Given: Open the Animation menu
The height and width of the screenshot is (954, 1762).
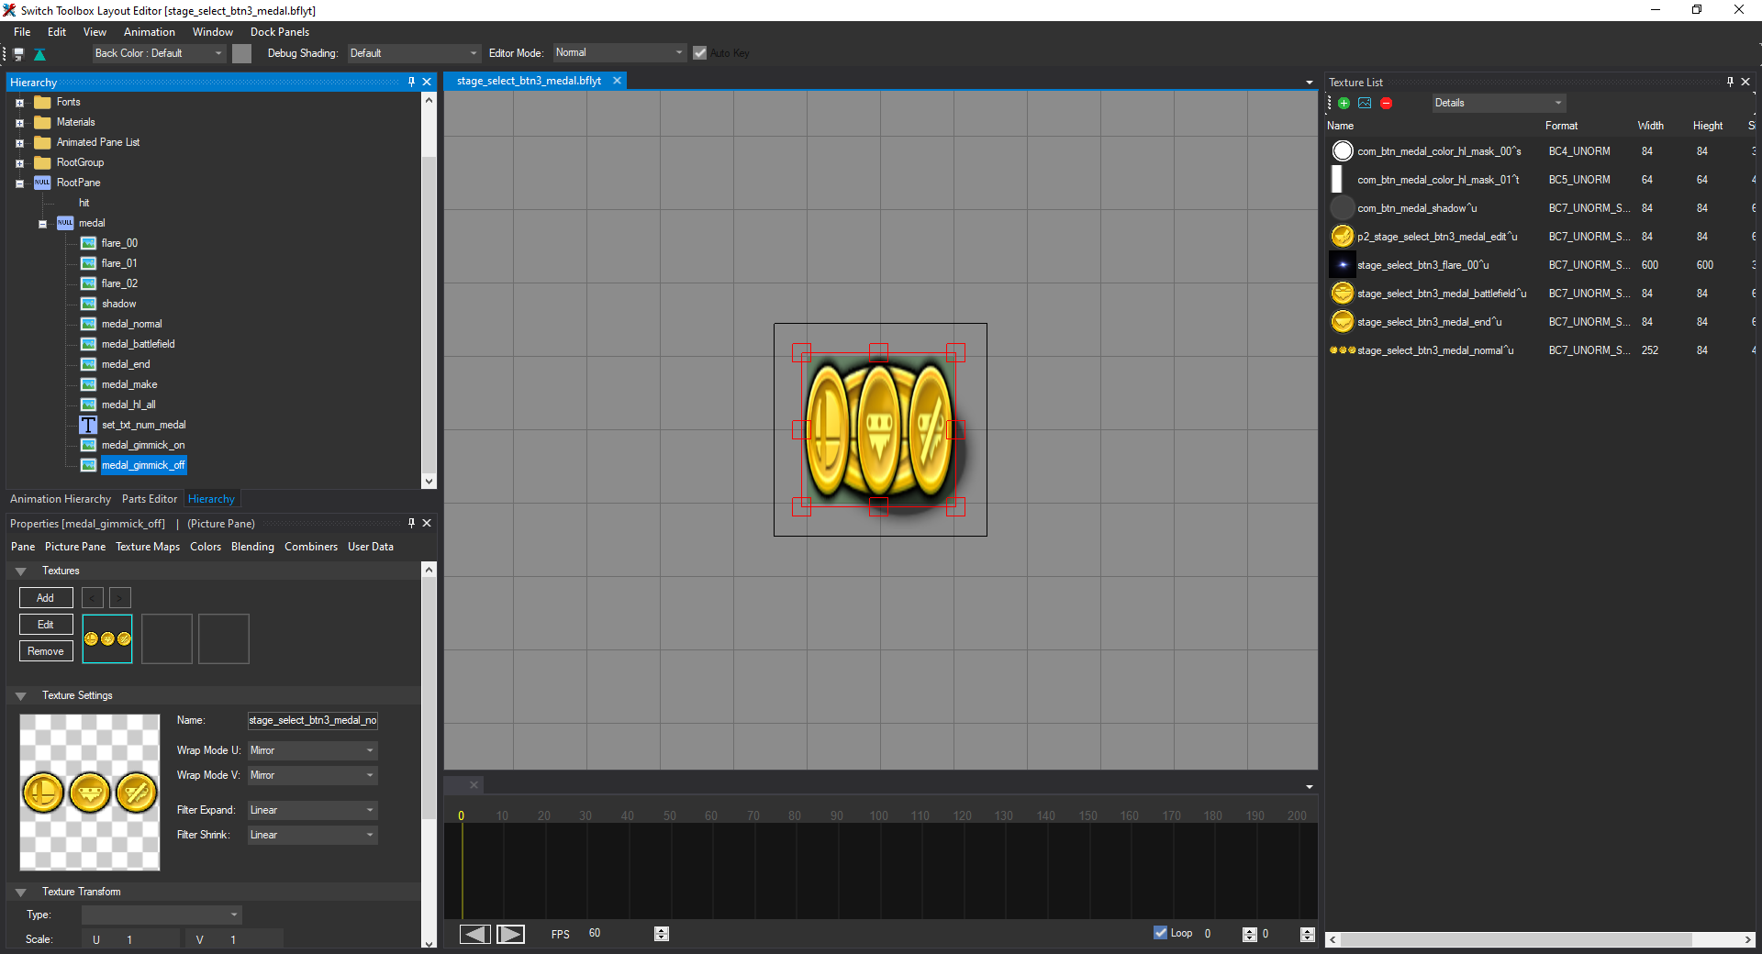Looking at the screenshot, I should click(150, 32).
